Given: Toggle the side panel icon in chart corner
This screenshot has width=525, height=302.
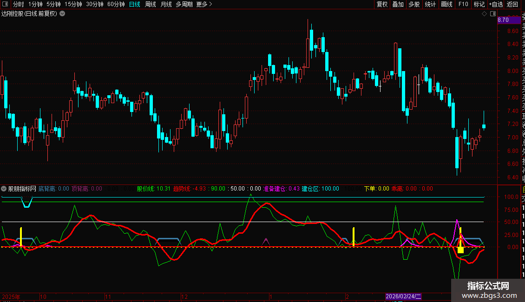Looking at the screenshot, I should click(x=493, y=14).
